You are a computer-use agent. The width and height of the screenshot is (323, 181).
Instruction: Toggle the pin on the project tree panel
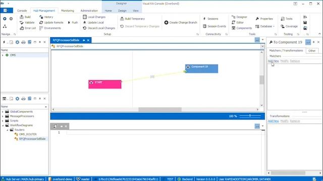pyautogui.click(x=40, y=99)
